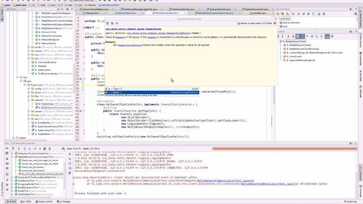Expand the util package under main in tree
Screen dimensions: 363x204
(29, 58)
